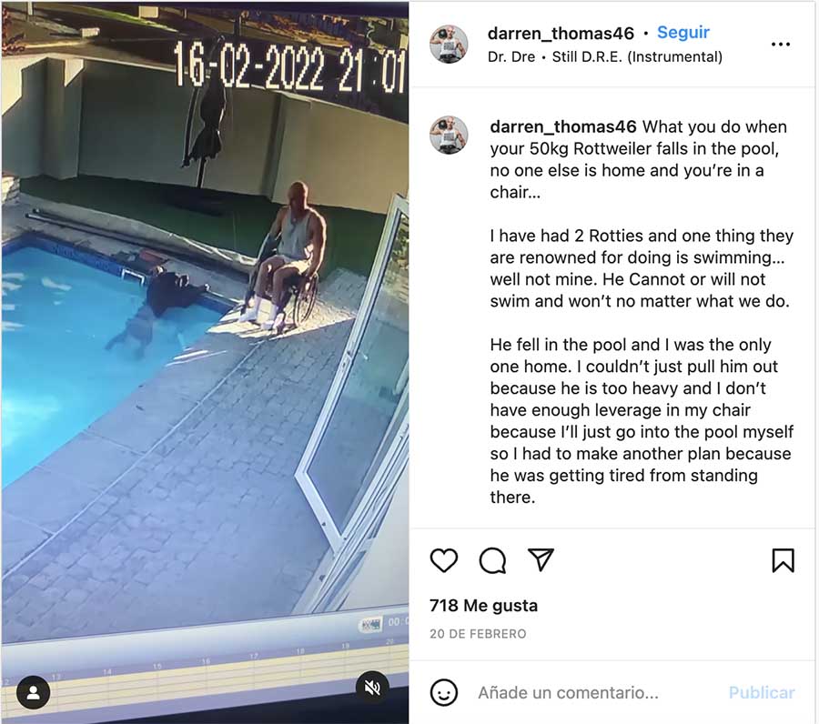Focus the Añade un comentario field
Viewport: 819px width, 724px height.
point(568,693)
